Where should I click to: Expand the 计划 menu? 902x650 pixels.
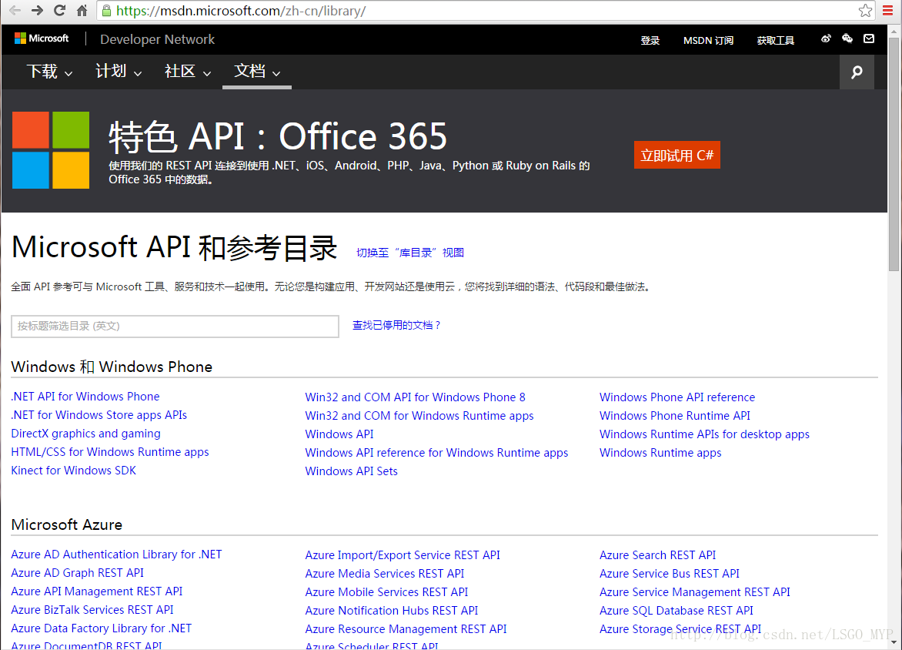point(119,72)
